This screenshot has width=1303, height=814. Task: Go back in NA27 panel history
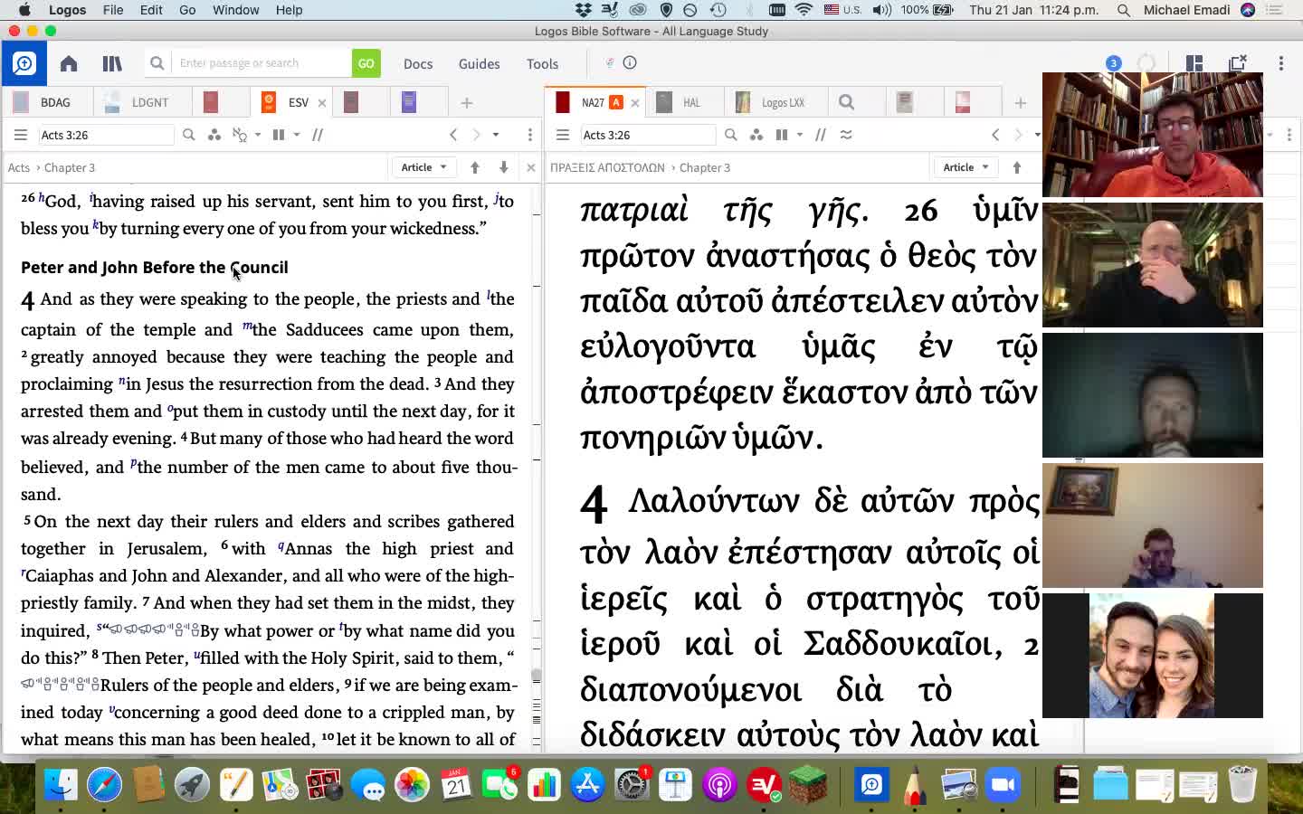pyautogui.click(x=995, y=135)
